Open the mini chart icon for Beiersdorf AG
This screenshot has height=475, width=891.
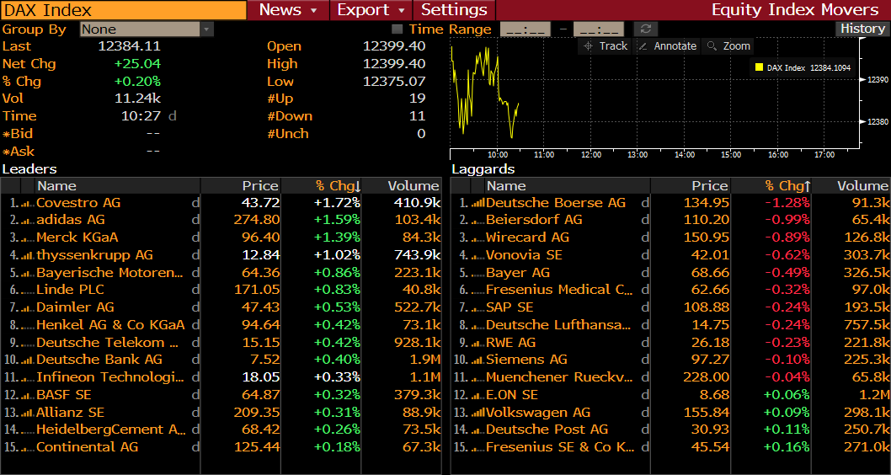(x=478, y=221)
